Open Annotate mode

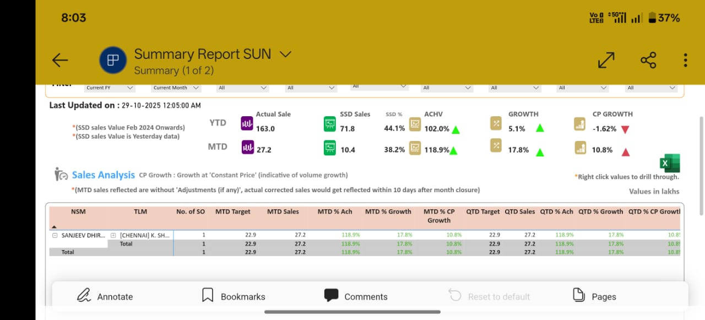tap(105, 296)
